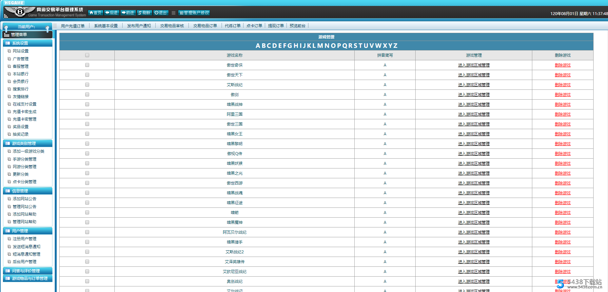Select the 交易物品审核 menu item
This screenshot has height=292, width=608.
[172, 26]
